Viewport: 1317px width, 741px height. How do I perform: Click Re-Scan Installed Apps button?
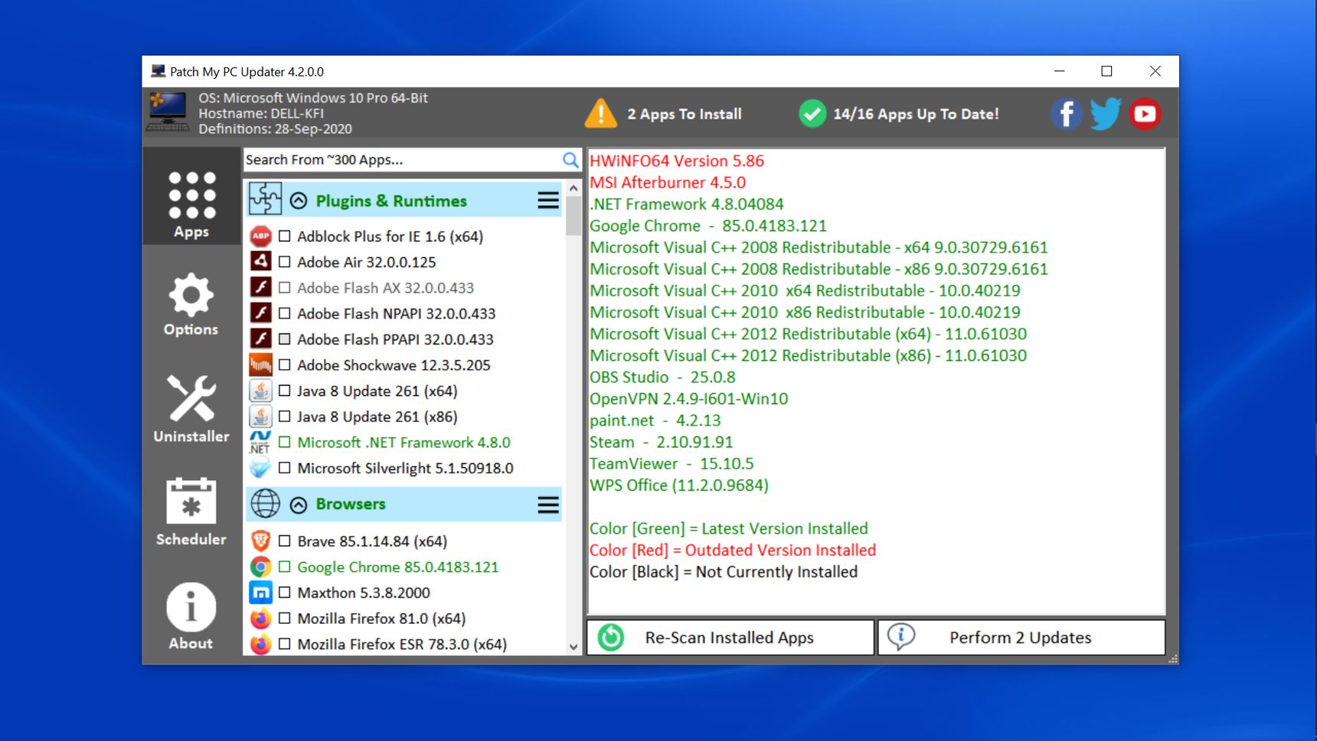click(730, 637)
